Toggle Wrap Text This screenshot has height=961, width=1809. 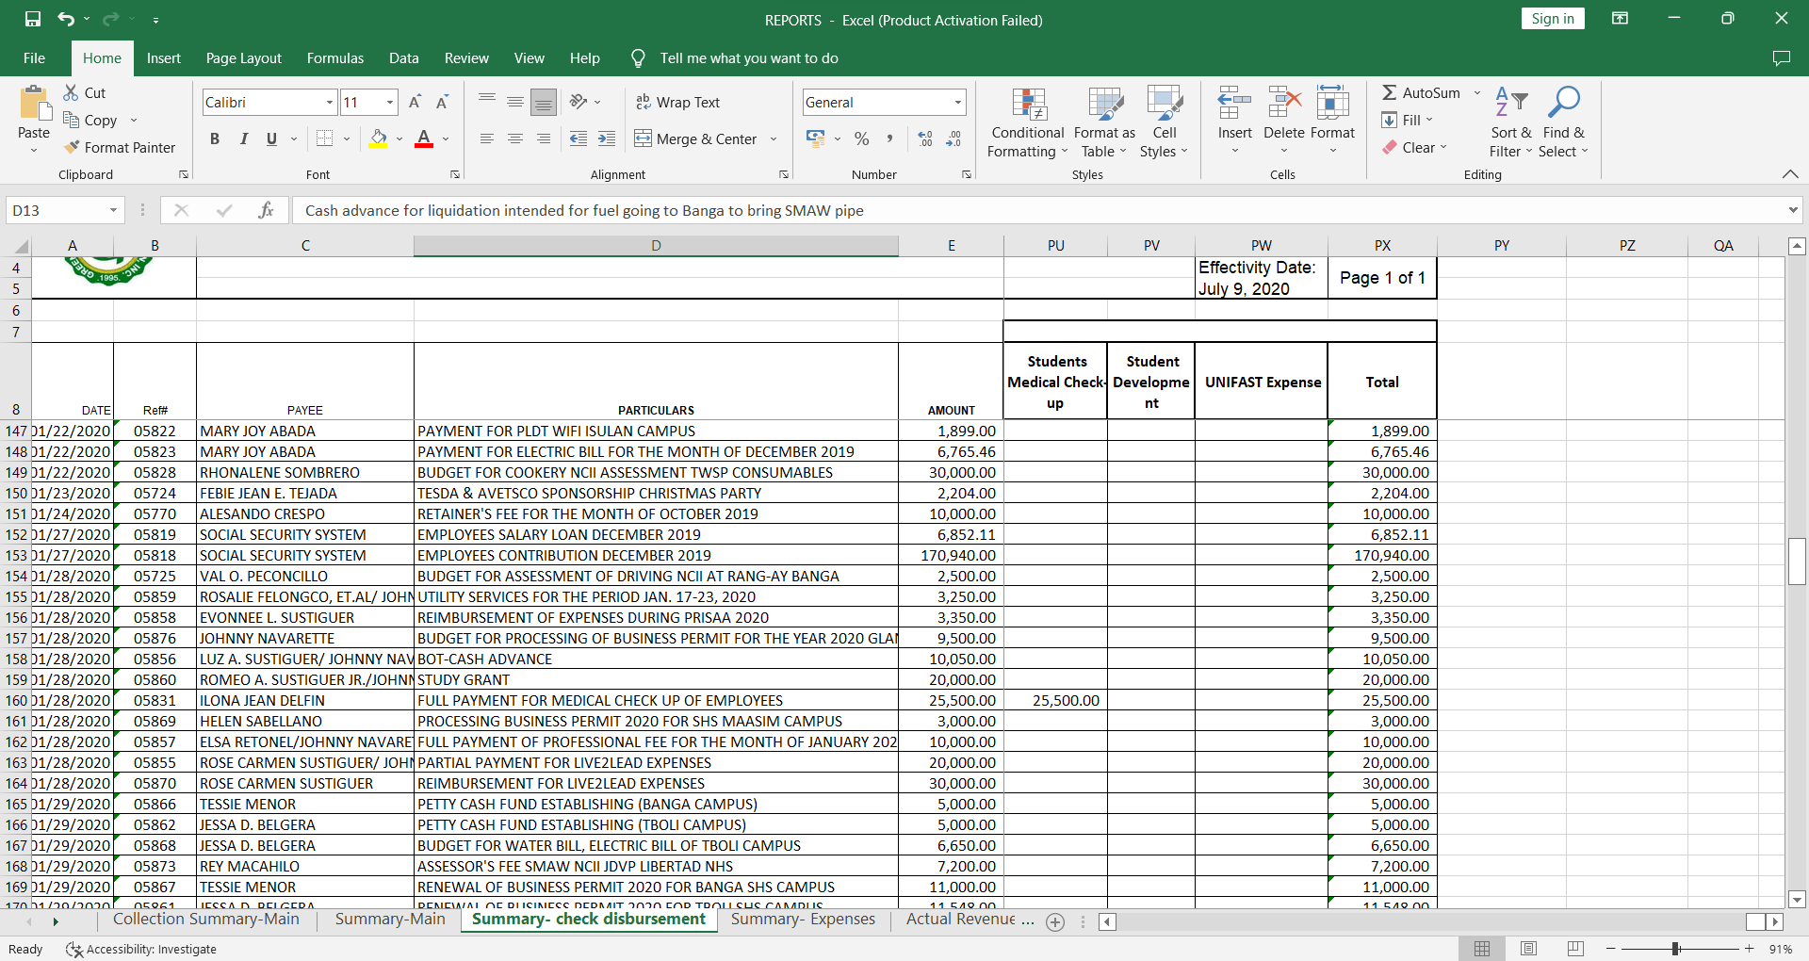677,102
